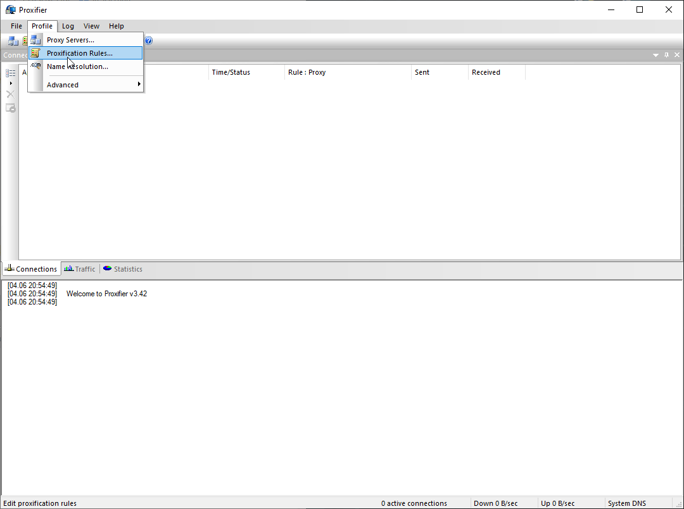
Task: Open the Connections panel dropdown arrow
Action: point(655,55)
